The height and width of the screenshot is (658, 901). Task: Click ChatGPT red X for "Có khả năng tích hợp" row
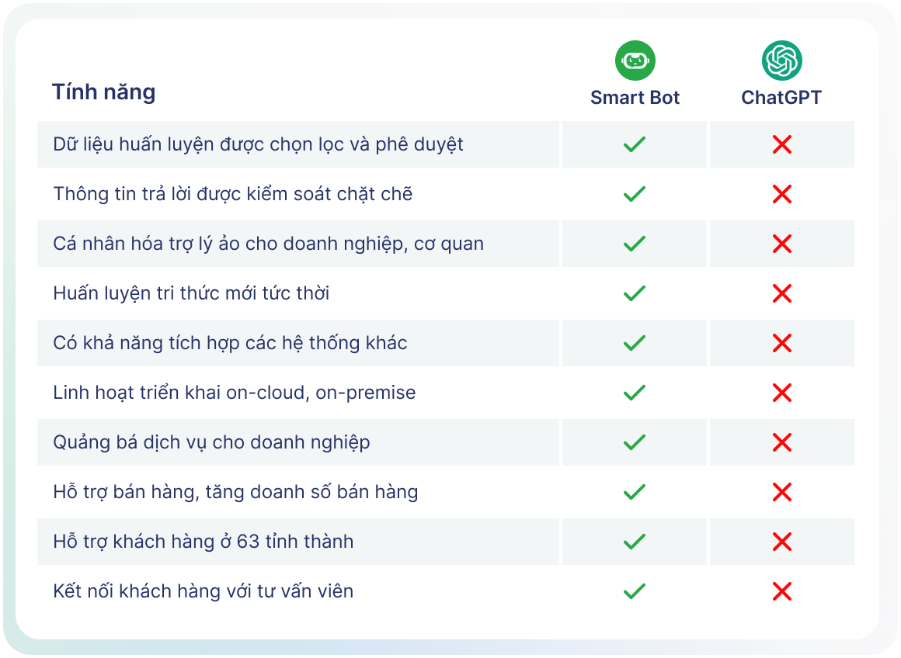(x=781, y=343)
